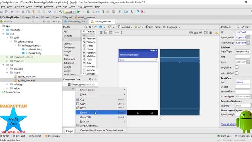This screenshot has width=252, height=142.
Task: Select activity_main.xml in the project tree
Action: click(26, 77)
